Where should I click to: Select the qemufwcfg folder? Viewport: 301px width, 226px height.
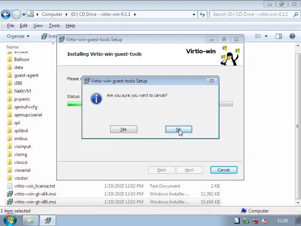(26, 107)
